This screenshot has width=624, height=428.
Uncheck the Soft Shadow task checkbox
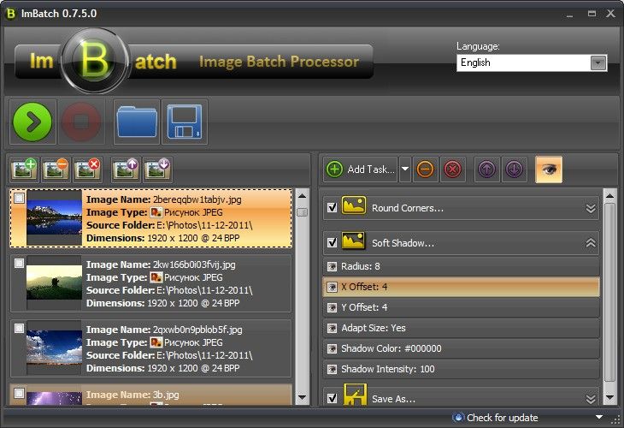coord(332,243)
